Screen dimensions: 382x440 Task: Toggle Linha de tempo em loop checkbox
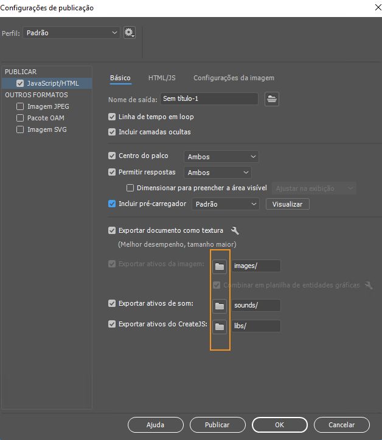pos(112,117)
